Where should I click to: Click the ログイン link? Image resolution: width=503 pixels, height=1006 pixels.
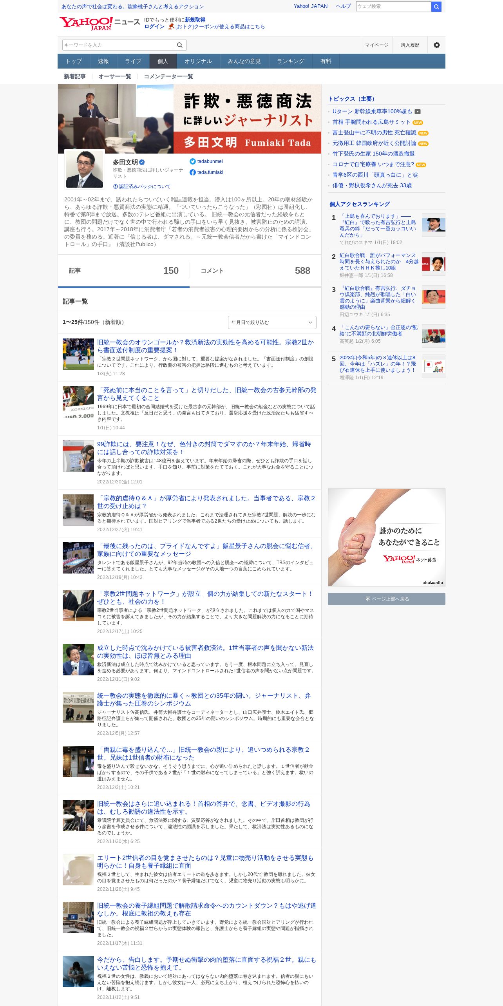(154, 27)
